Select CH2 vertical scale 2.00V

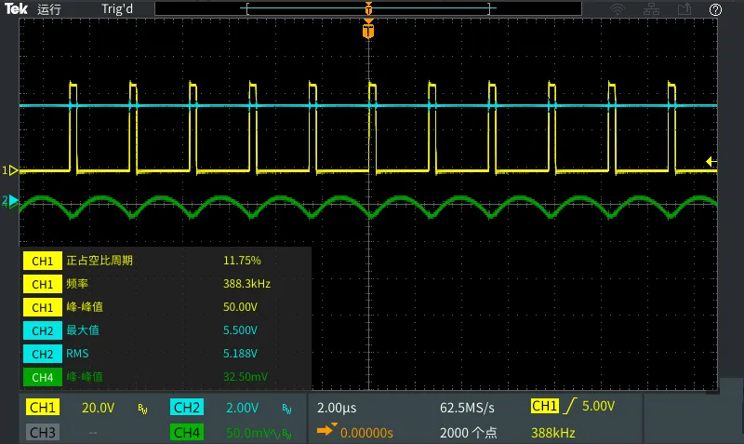click(x=243, y=408)
